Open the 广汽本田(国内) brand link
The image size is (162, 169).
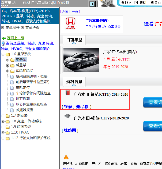coord(97,21)
